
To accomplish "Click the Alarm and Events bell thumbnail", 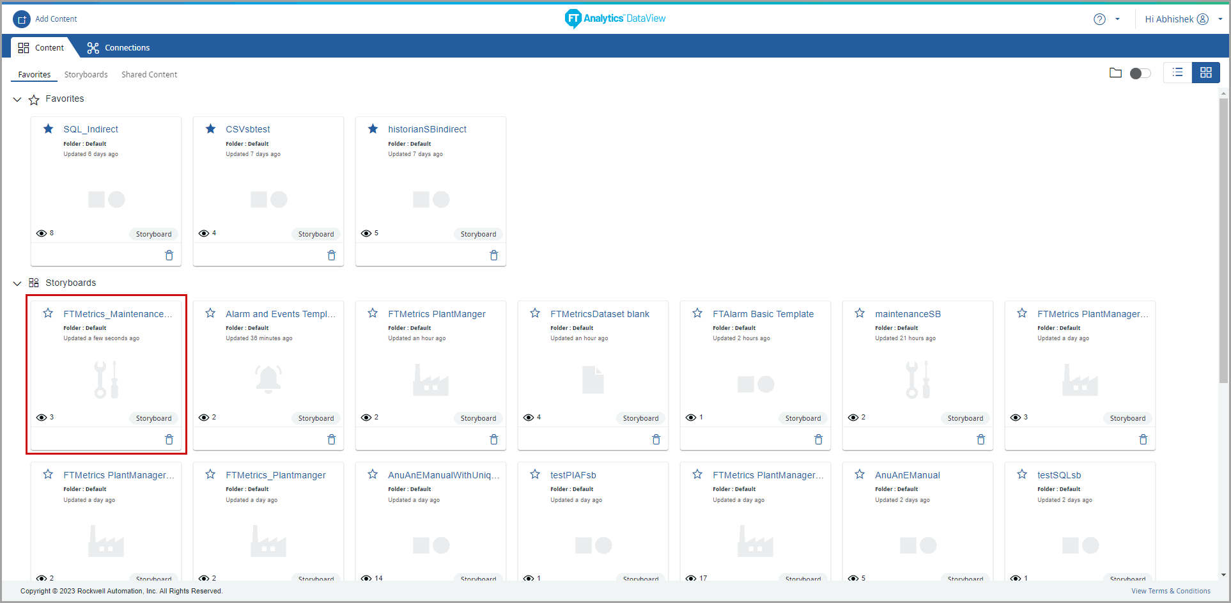I will tap(268, 379).
